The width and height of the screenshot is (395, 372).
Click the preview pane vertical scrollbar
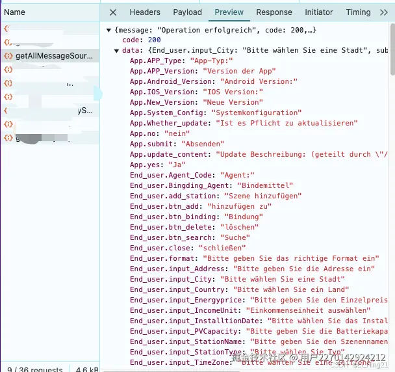392,49
